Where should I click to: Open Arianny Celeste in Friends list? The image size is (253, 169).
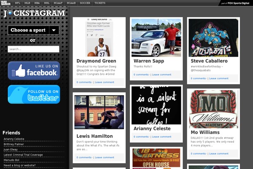[14, 139]
